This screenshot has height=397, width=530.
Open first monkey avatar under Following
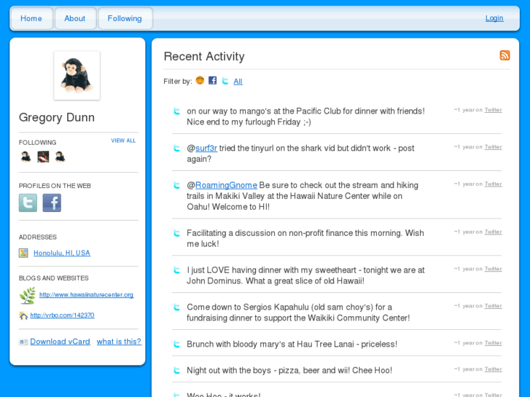tap(26, 157)
